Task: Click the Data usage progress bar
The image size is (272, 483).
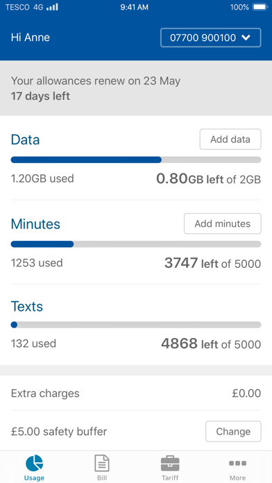Action: tap(136, 160)
